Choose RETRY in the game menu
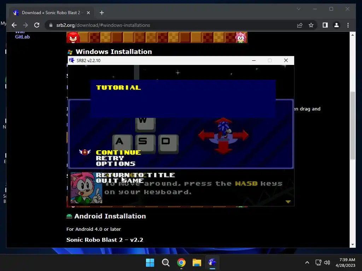Image resolution: width=362 pixels, height=271 pixels. [110, 158]
